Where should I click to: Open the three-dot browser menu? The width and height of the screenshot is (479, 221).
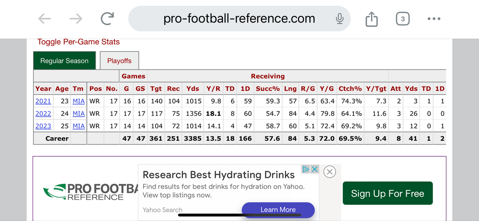(x=433, y=19)
